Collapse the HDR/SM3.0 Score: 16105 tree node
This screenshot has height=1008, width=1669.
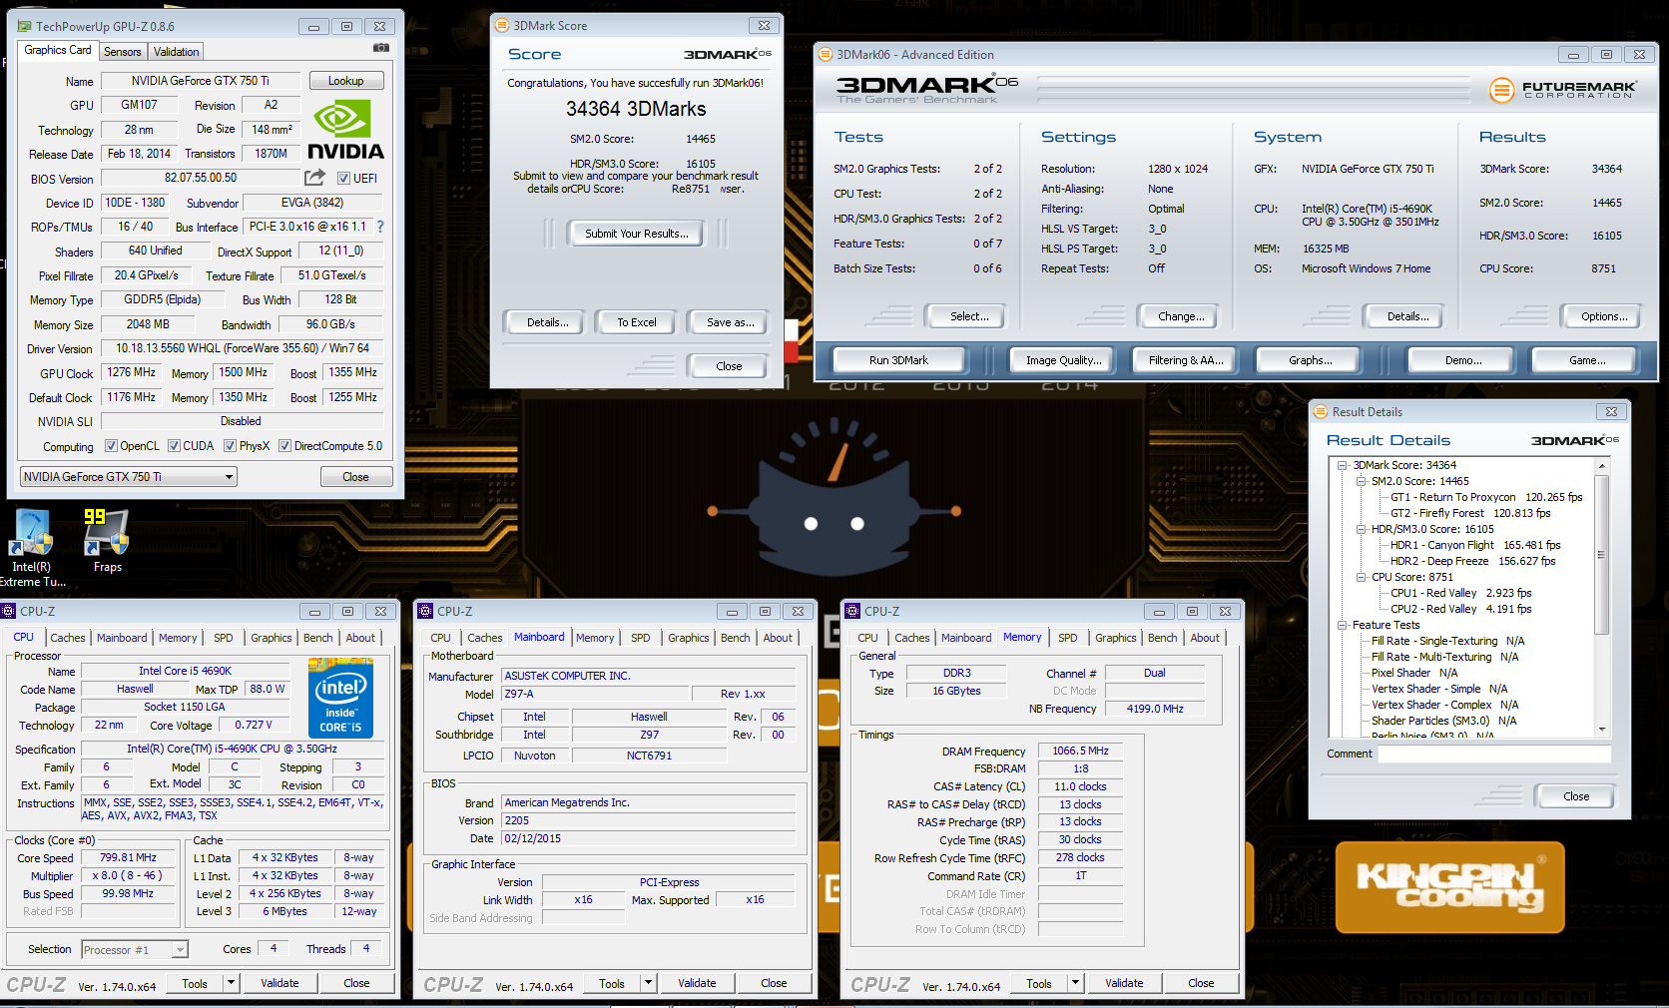click(x=1361, y=529)
